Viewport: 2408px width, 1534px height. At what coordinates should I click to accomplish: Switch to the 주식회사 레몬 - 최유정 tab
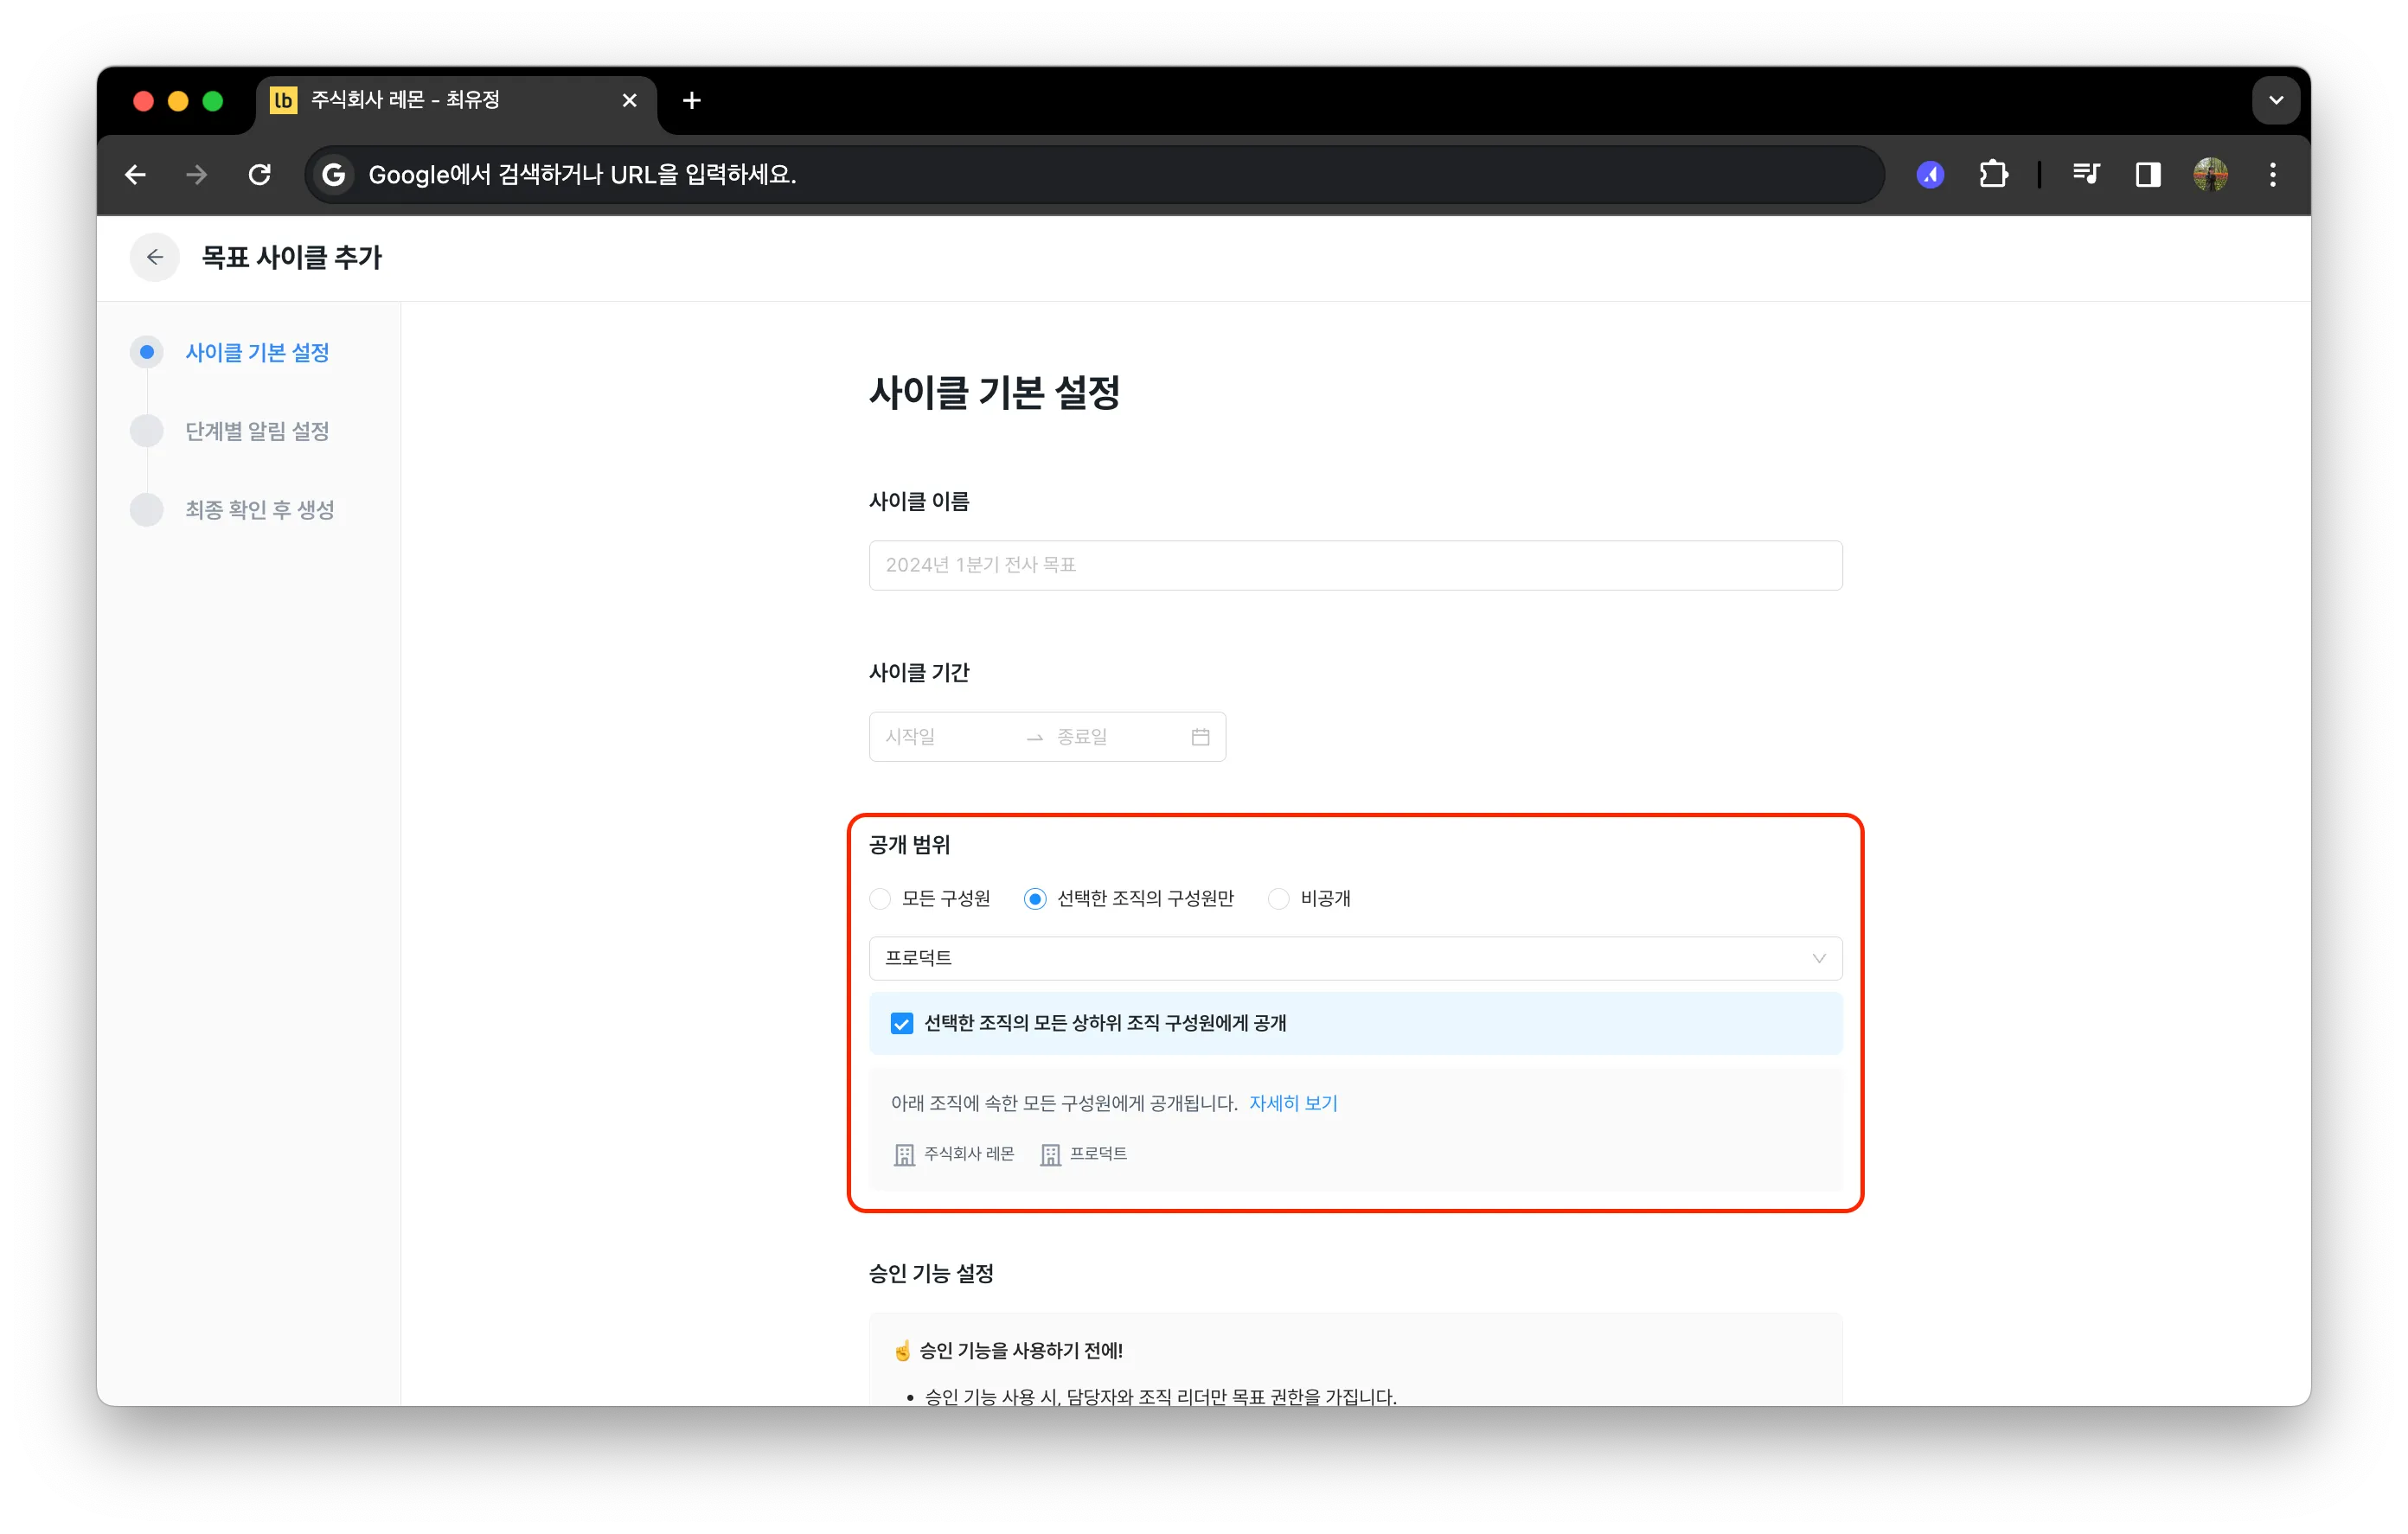(456, 100)
